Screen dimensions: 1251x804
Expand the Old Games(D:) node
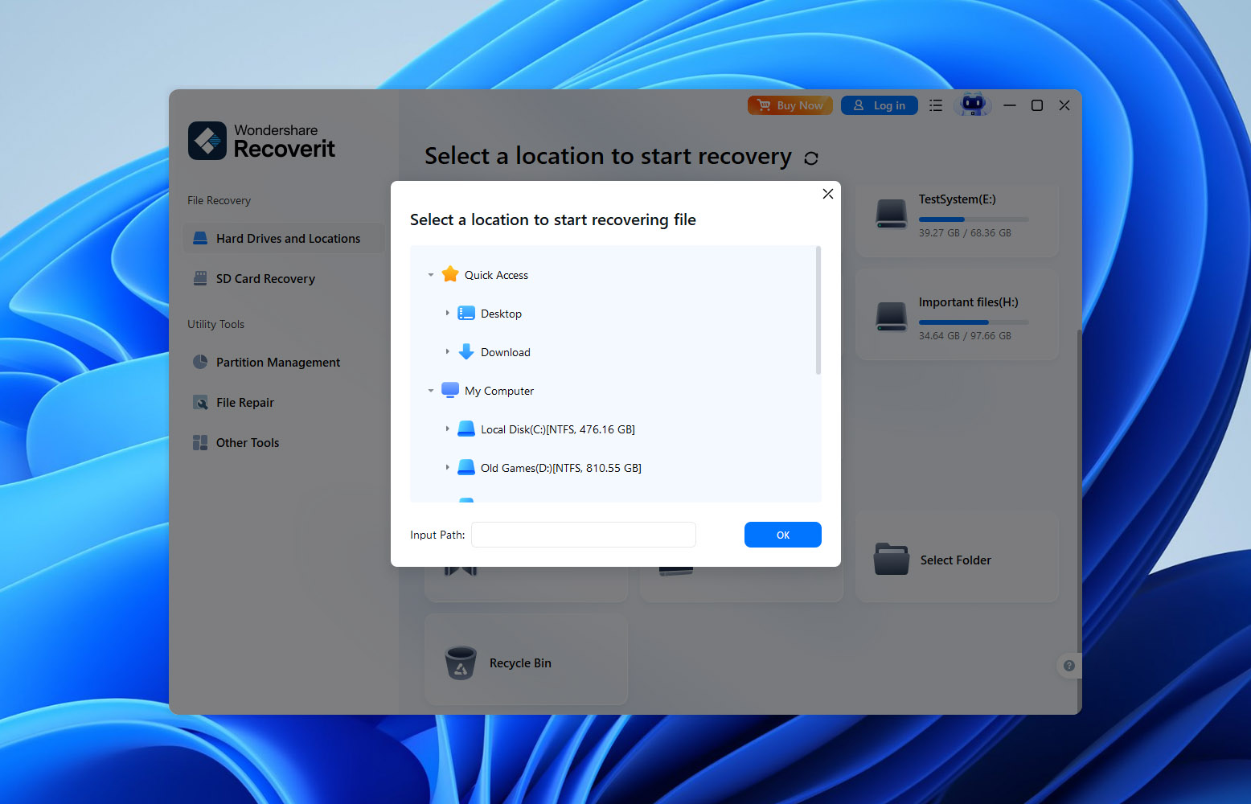tap(447, 467)
